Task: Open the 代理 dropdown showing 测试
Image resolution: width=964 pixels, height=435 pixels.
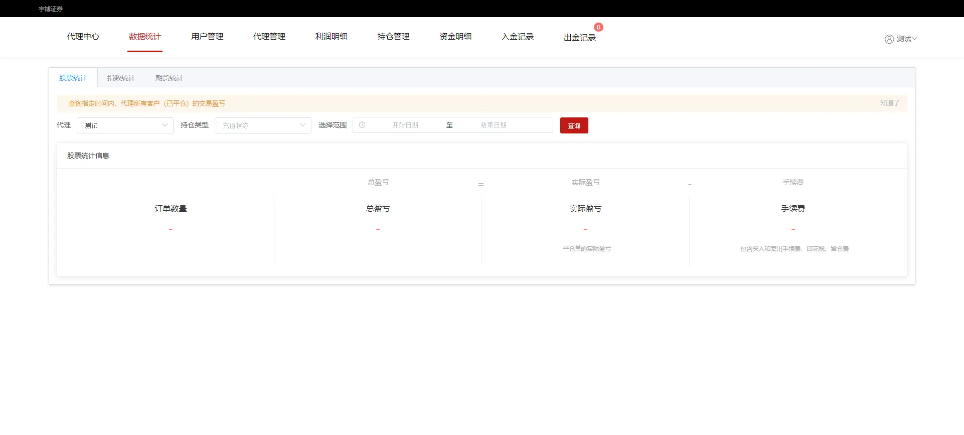Action: (x=125, y=125)
